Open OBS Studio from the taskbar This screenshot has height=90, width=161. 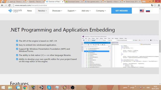tap(72, 87)
